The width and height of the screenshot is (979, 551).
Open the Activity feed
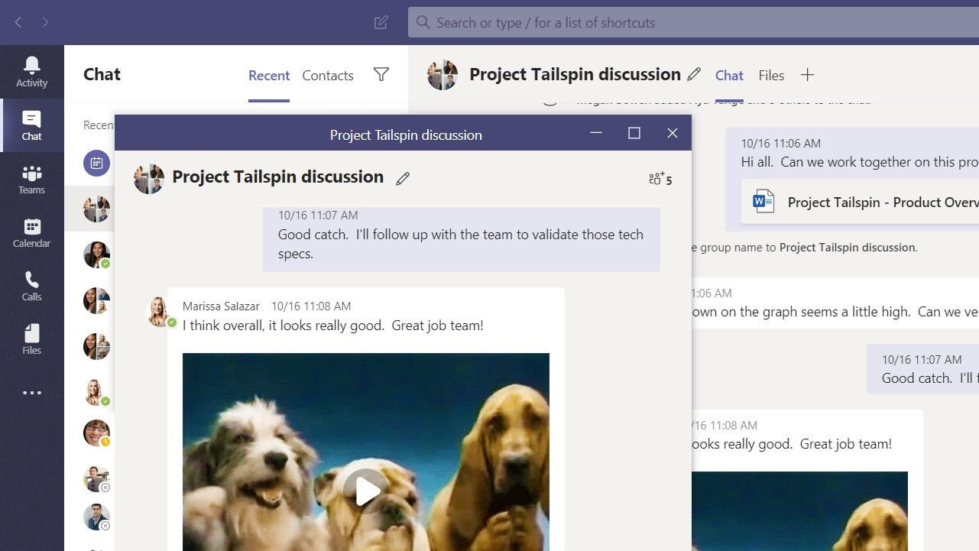point(32,72)
